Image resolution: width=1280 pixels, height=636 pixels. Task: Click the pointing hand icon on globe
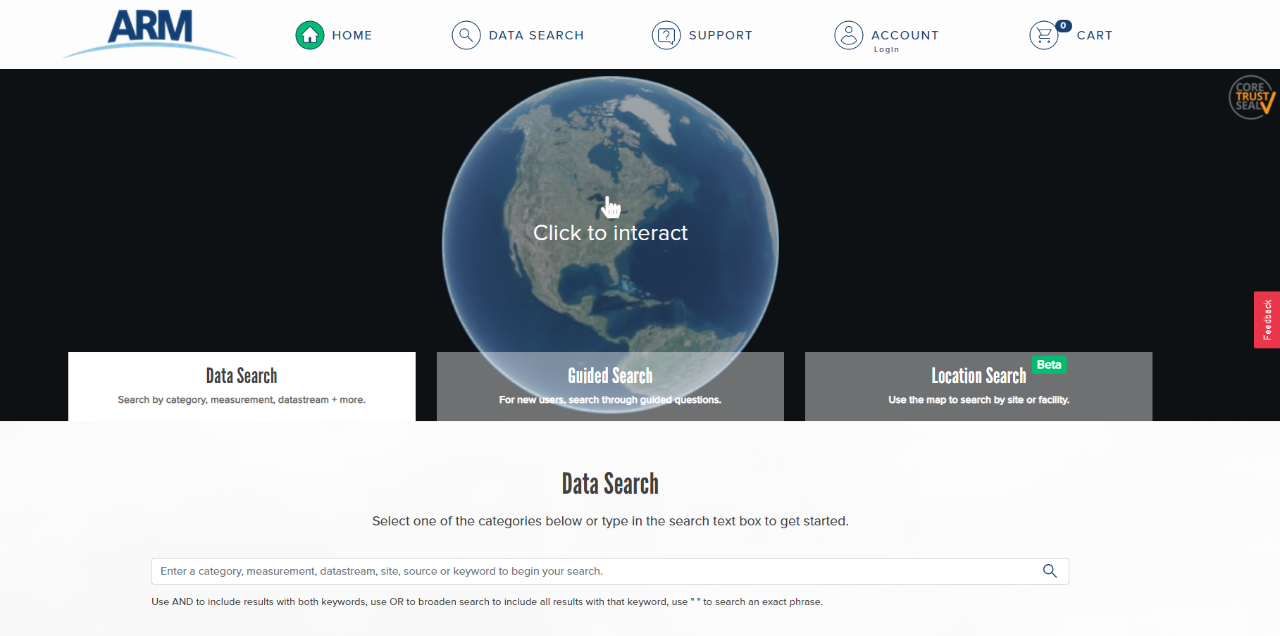pos(611,207)
